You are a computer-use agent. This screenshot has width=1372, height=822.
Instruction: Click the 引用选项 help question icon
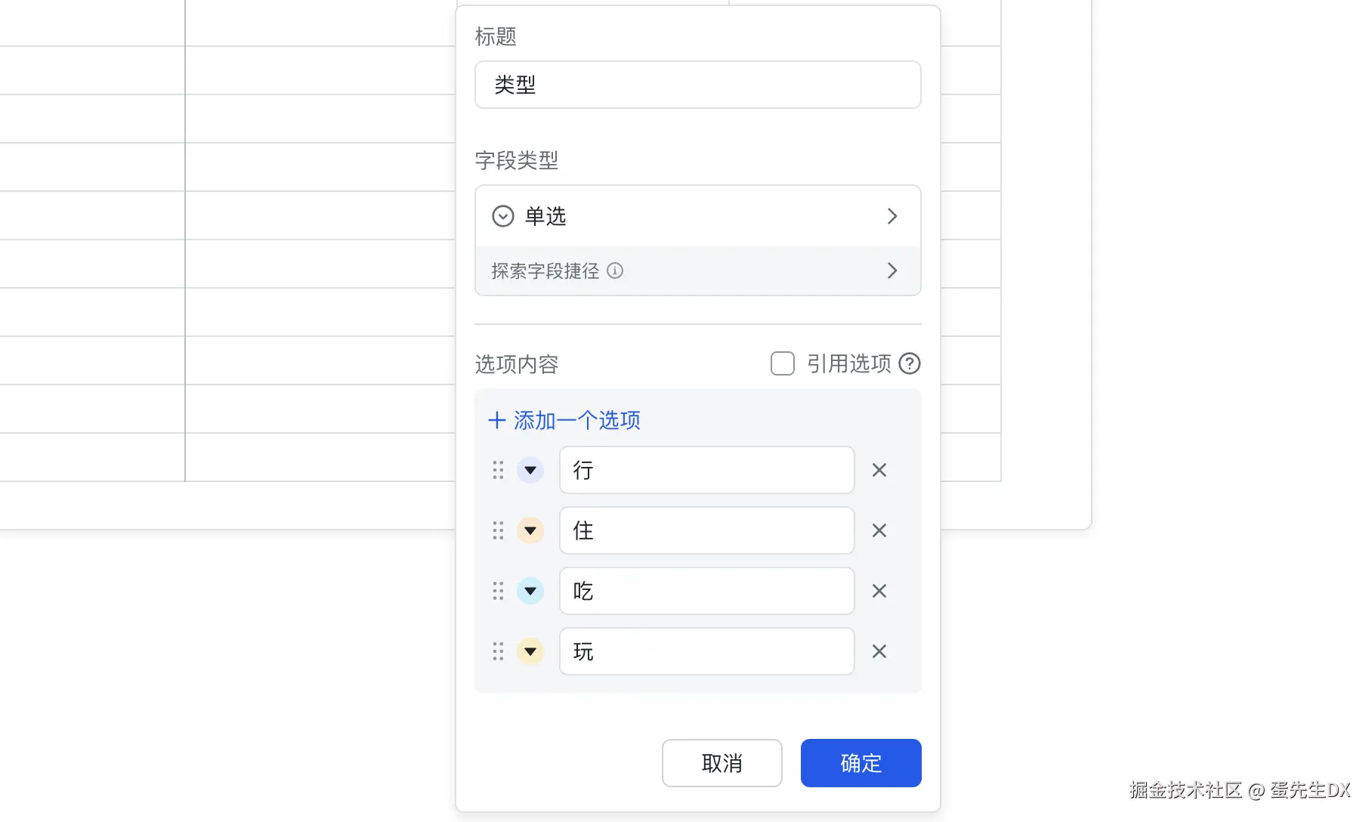pyautogui.click(x=910, y=363)
